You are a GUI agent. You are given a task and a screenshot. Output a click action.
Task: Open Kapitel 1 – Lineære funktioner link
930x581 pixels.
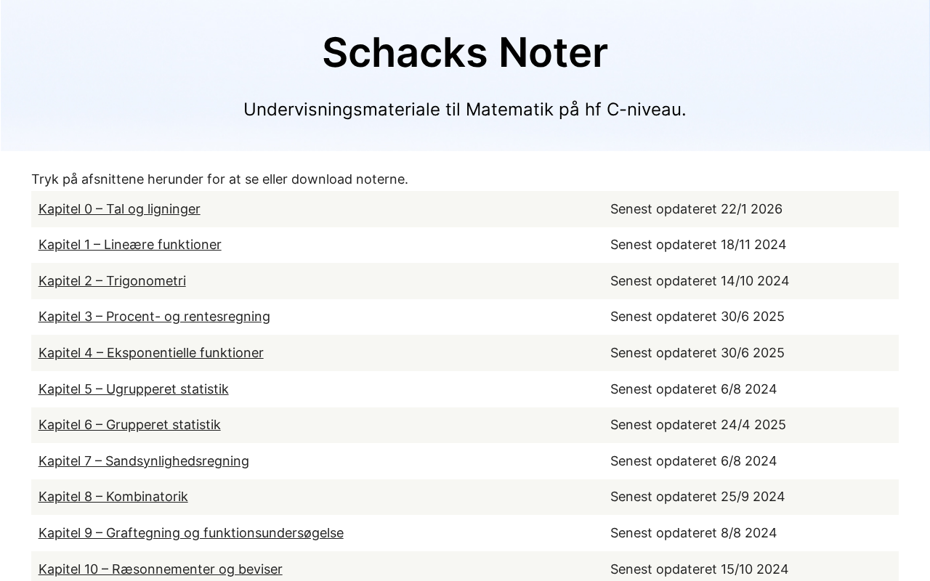[x=129, y=245]
